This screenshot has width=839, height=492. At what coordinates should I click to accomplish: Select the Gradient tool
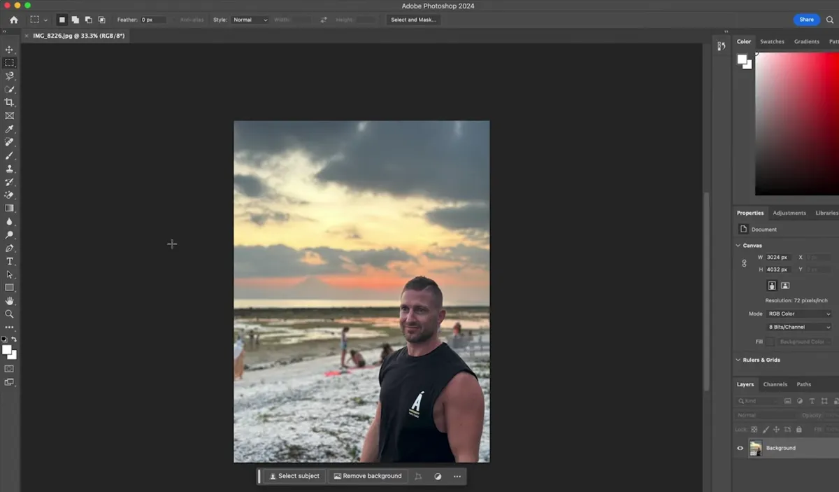point(10,209)
